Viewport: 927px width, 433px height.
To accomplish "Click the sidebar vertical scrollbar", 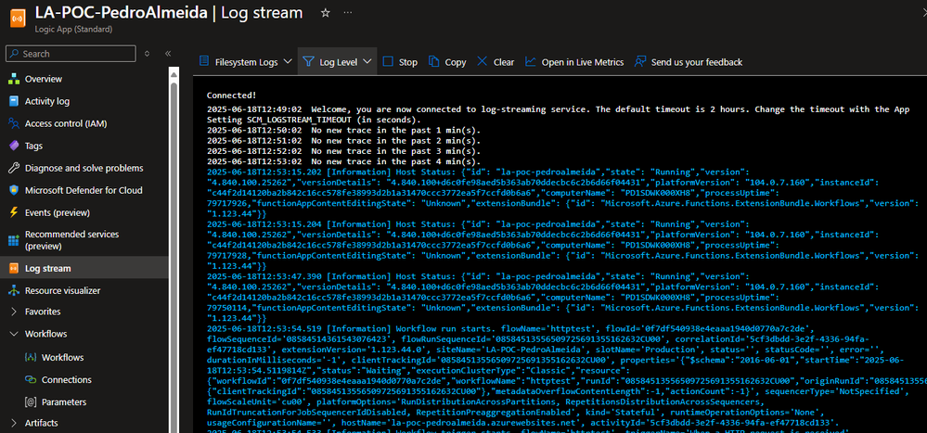I will 174,254.
